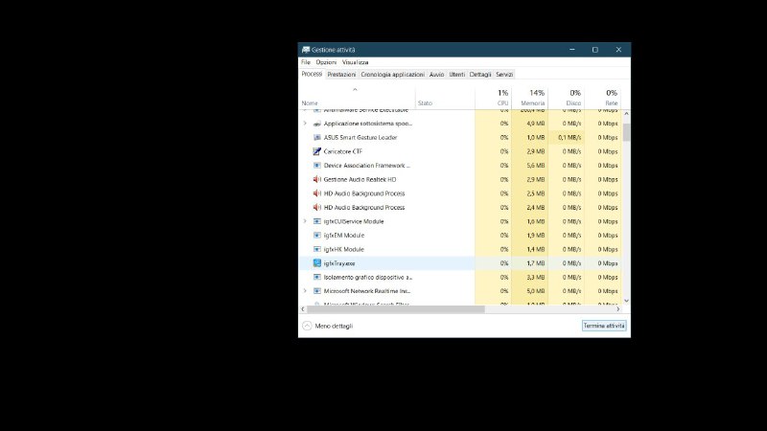Expand the Microsoft Network Realtime entry
Screen dimensions: 767x431
[305, 290]
